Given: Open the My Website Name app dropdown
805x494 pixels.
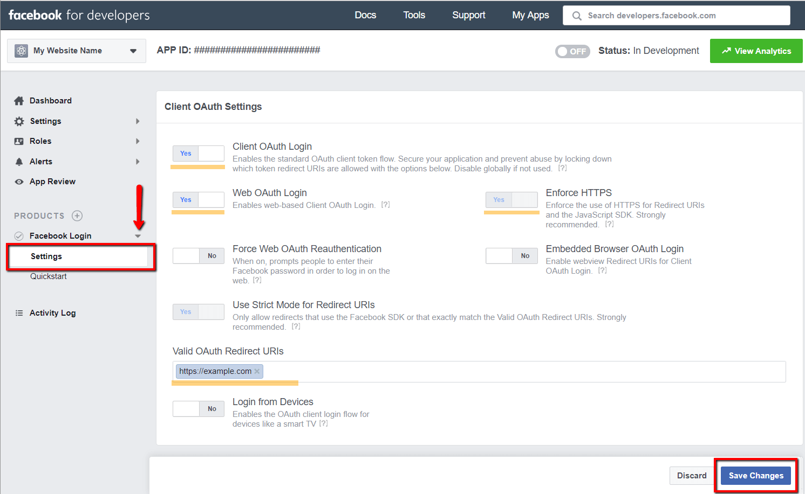Looking at the screenshot, I should coord(77,51).
